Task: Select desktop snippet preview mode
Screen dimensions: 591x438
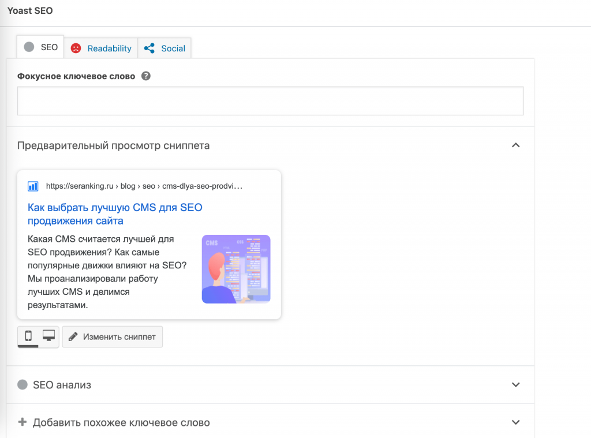Action: coord(48,336)
